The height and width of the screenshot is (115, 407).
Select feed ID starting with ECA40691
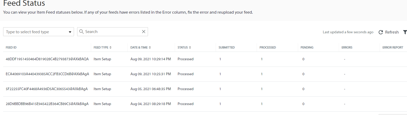click(x=47, y=74)
